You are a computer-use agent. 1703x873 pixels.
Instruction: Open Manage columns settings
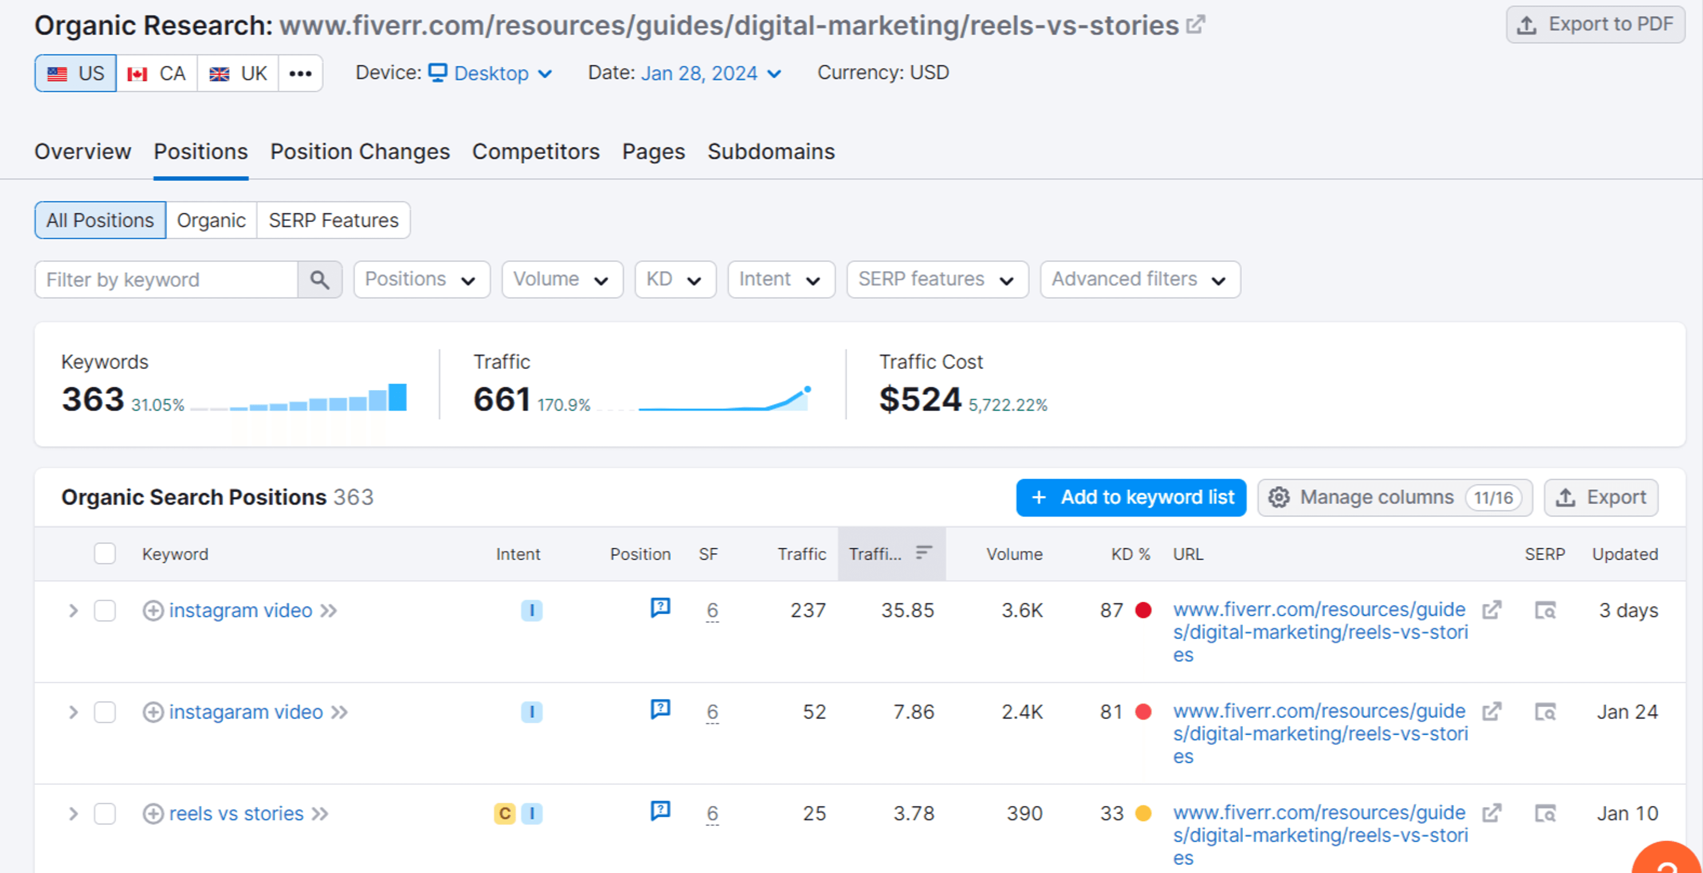pyautogui.click(x=1394, y=497)
